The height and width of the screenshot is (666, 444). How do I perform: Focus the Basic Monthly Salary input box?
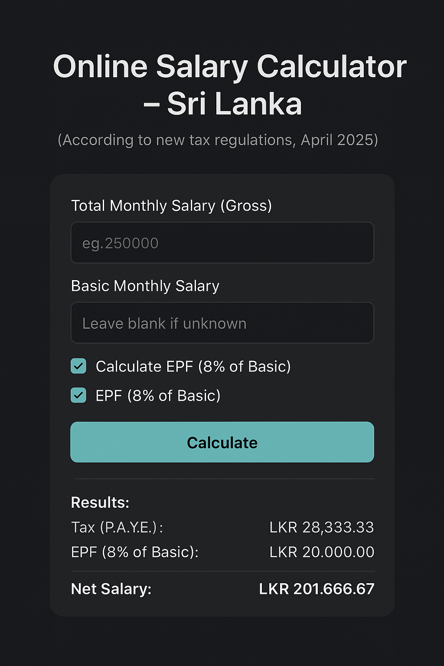pos(222,323)
